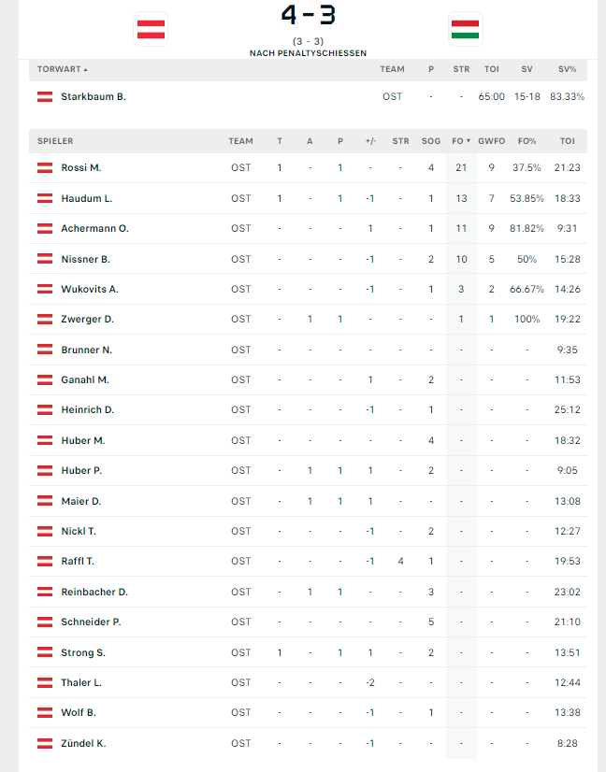Sort goalies by the Torwart column header
This screenshot has width=606, height=772.
tap(60, 69)
